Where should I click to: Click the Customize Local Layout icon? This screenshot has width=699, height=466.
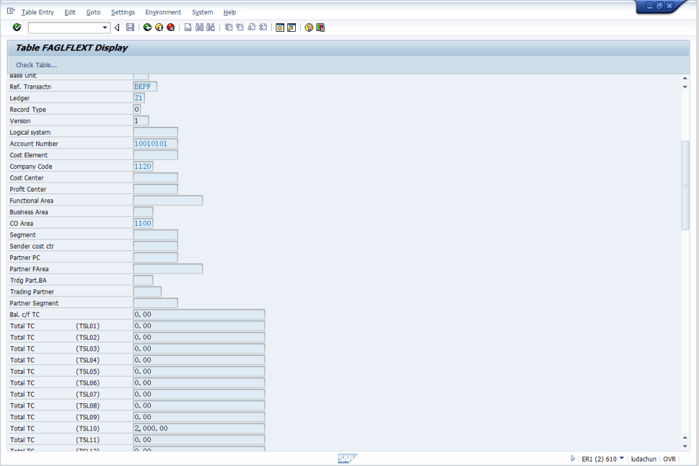(x=320, y=27)
